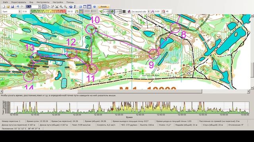The height and width of the screenshot is (142, 254).
Task: Click the Положение coordinates status text
Action: [x=21, y=129]
